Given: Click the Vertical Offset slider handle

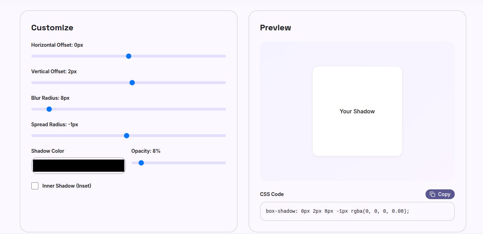Looking at the screenshot, I should tap(132, 83).
